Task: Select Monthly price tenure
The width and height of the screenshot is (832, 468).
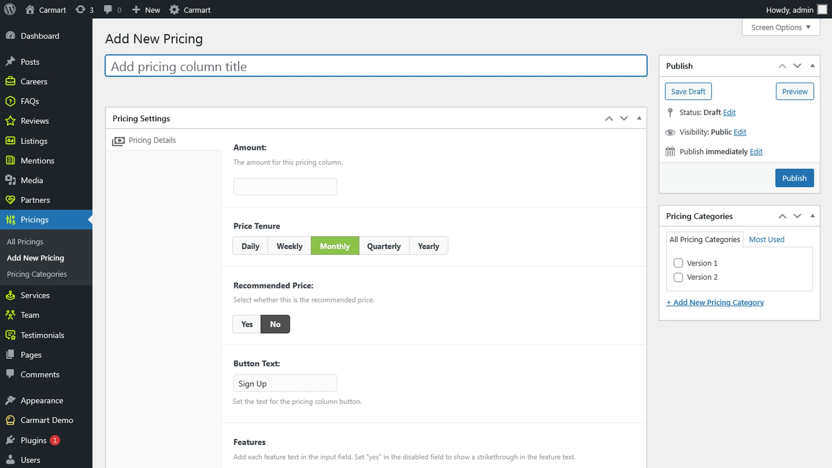Action: (335, 246)
